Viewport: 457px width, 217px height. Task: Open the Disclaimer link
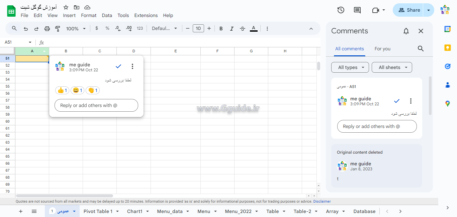[x=322, y=201]
